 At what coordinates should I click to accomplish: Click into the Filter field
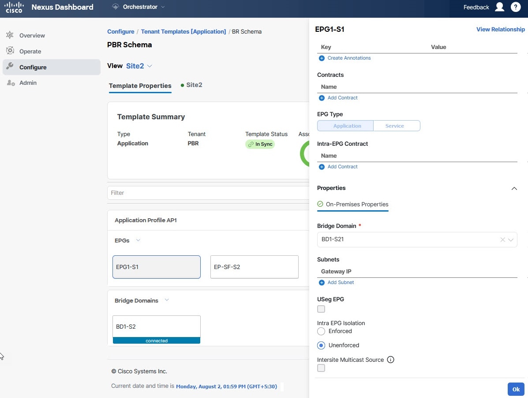[208, 193]
